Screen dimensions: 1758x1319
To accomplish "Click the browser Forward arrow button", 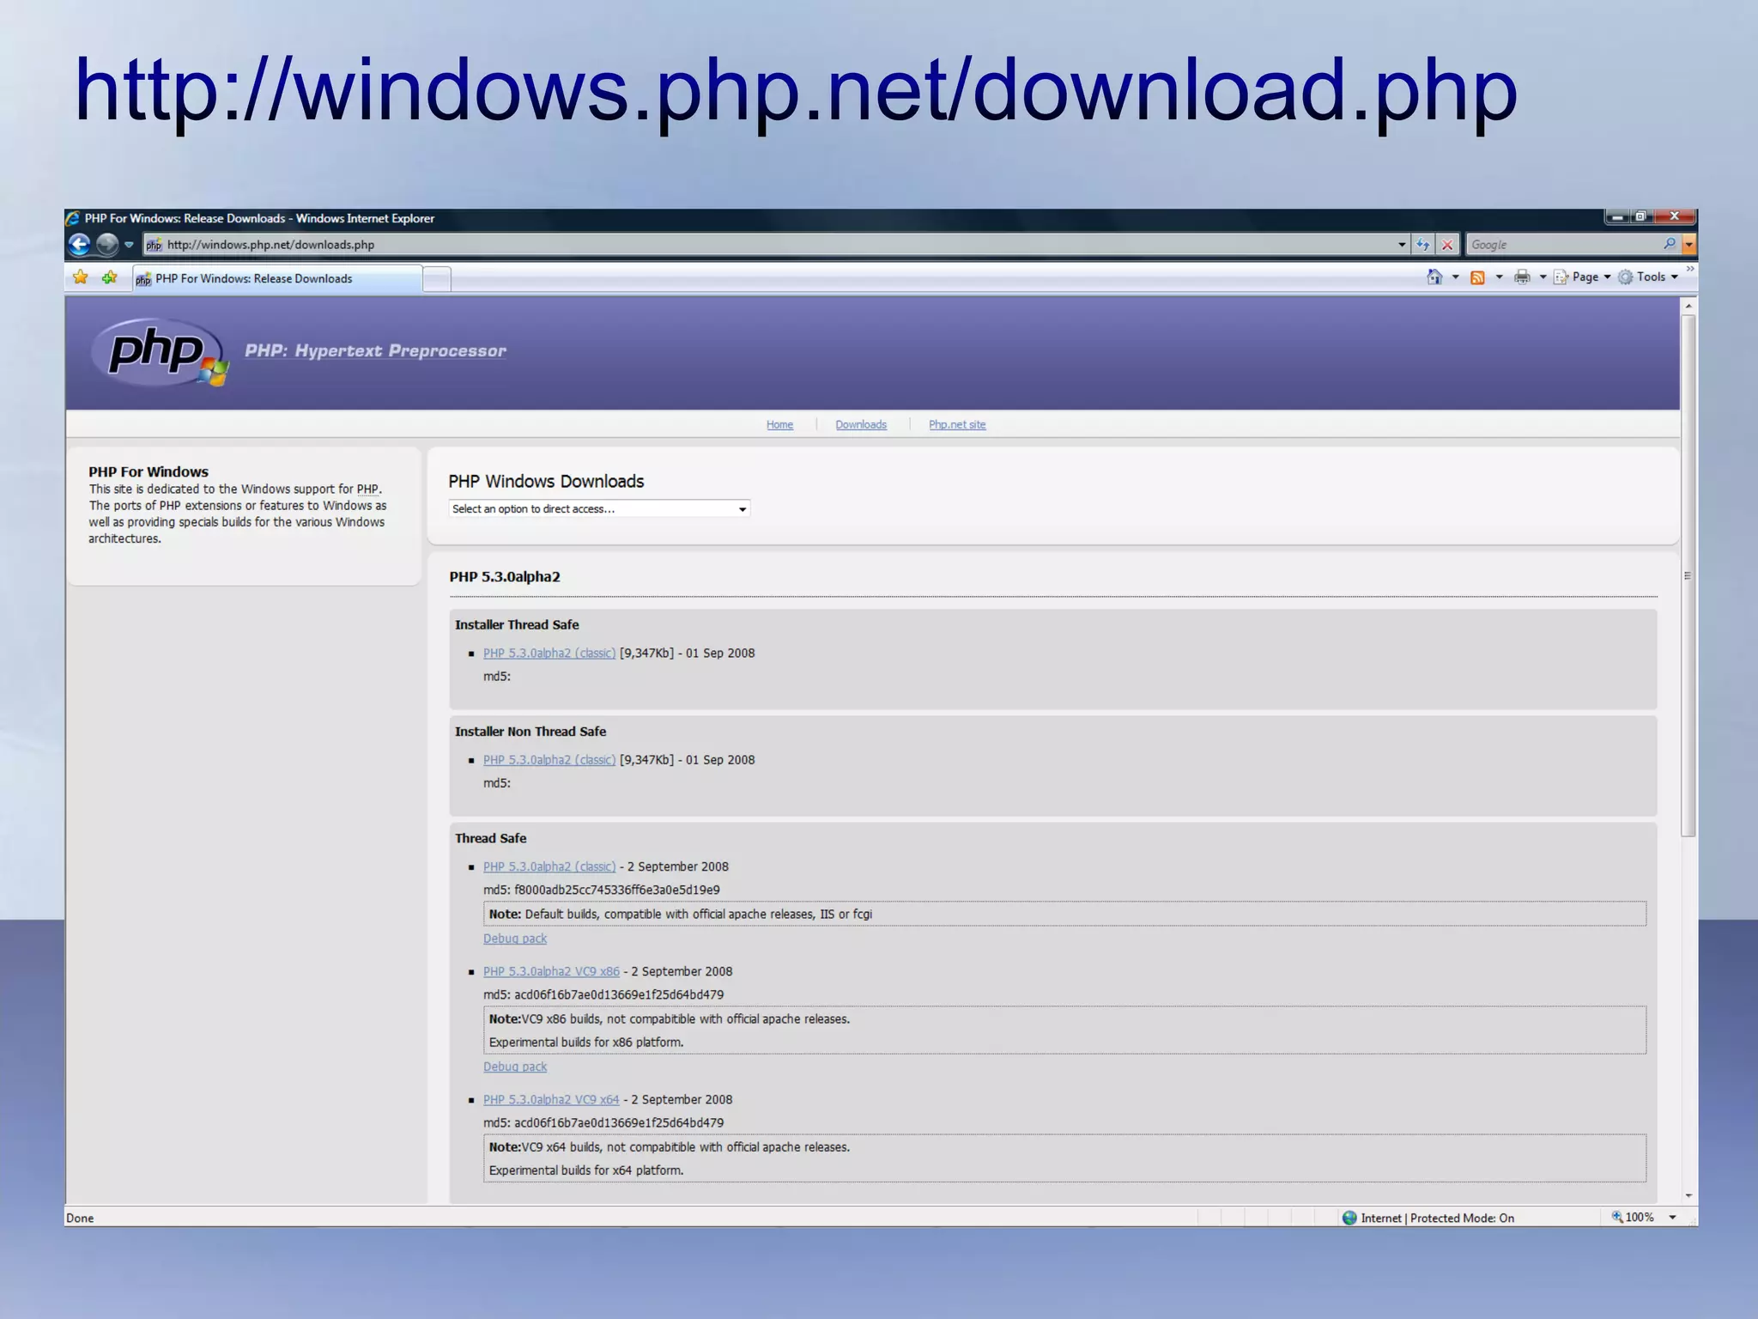I will 106,245.
